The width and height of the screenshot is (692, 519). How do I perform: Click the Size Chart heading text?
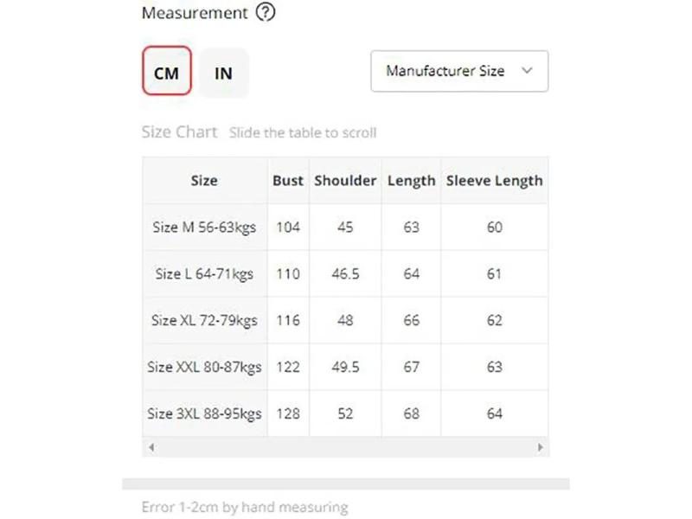click(179, 132)
